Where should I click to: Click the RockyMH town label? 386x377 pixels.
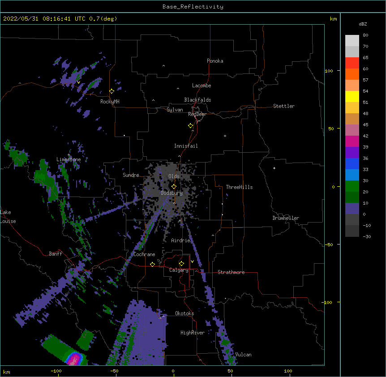pos(110,102)
